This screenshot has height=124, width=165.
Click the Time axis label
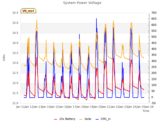tap(146, 111)
